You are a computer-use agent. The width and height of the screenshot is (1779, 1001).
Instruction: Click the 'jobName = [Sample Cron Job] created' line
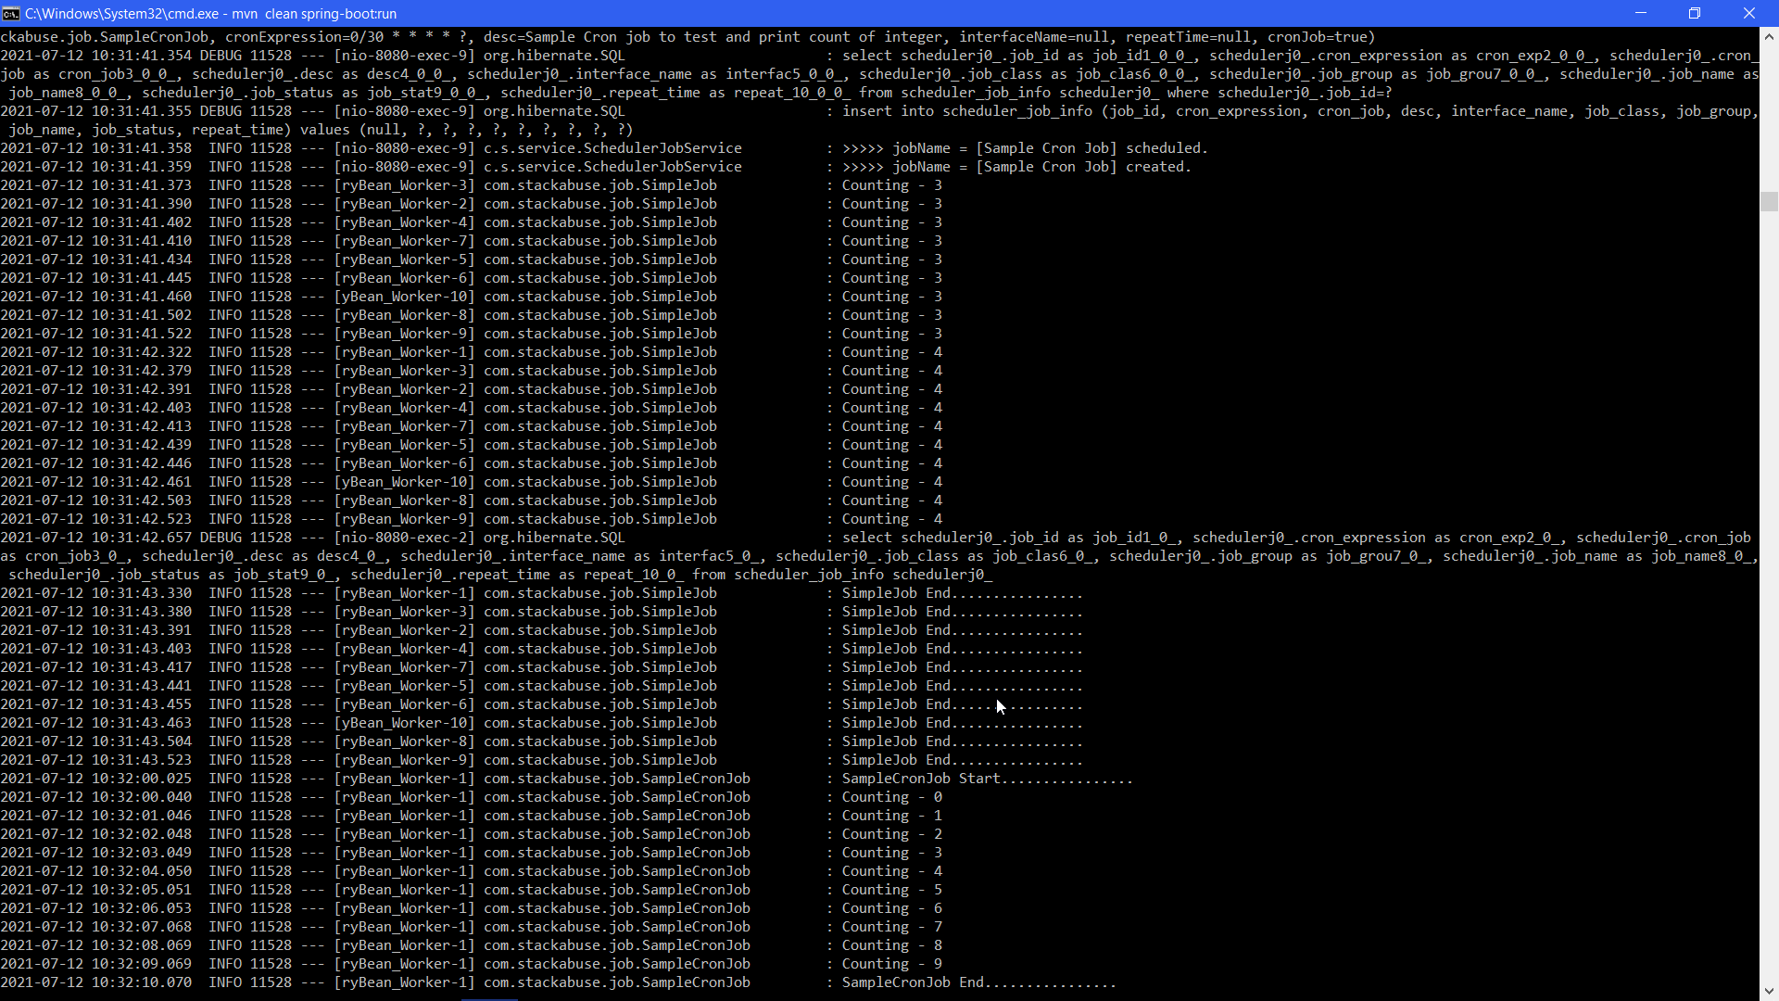point(1038,167)
